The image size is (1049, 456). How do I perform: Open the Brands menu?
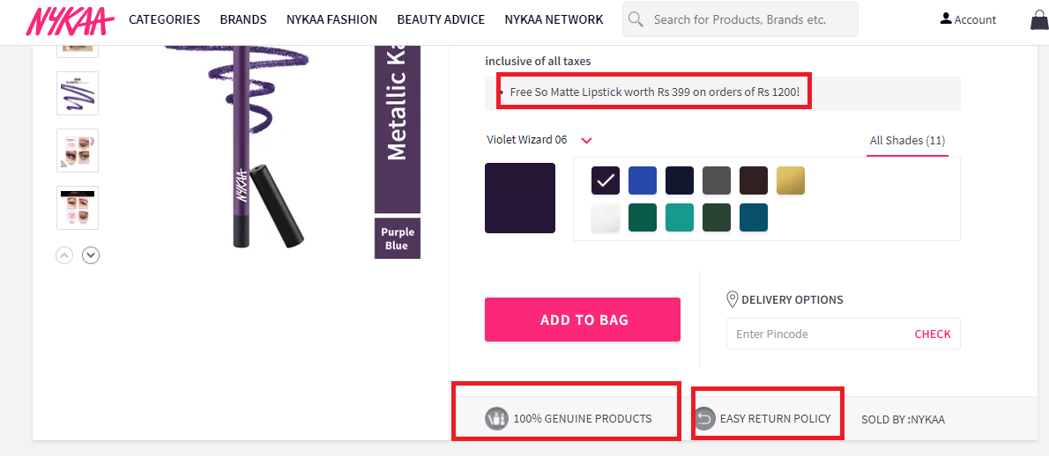tap(243, 19)
